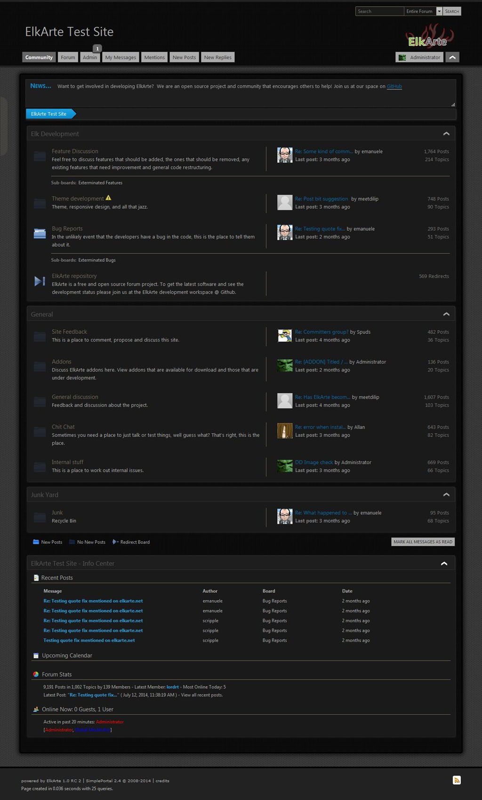Screen dimensions: 482x800
Task: Open the DD Image check post link
Action: click(x=314, y=462)
